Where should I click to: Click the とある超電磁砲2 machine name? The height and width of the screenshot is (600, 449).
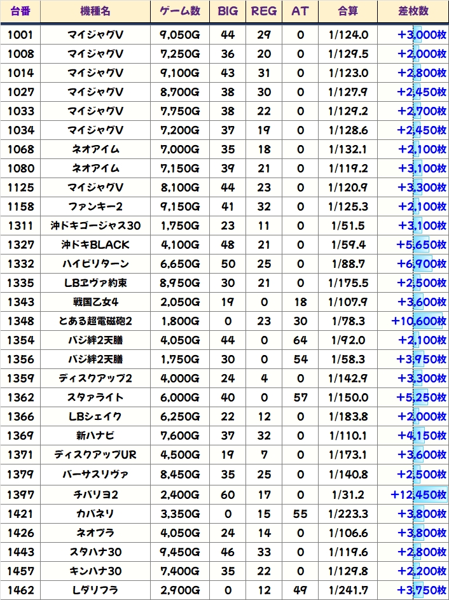tap(95, 321)
